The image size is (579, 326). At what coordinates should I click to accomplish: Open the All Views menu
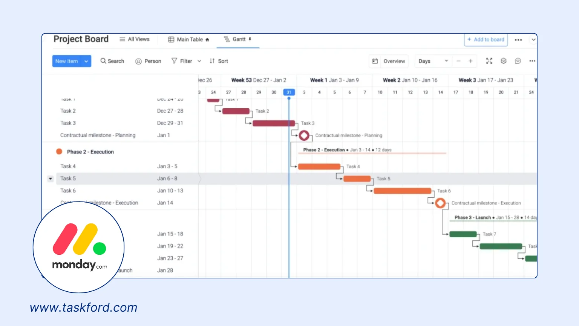(135, 39)
